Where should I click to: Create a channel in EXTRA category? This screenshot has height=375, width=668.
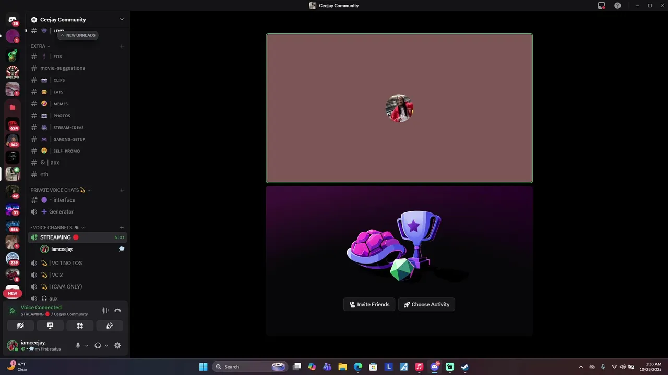pyautogui.click(x=122, y=46)
